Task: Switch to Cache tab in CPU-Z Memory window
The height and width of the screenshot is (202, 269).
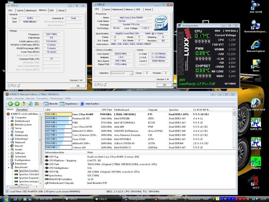Action: (x=20, y=10)
